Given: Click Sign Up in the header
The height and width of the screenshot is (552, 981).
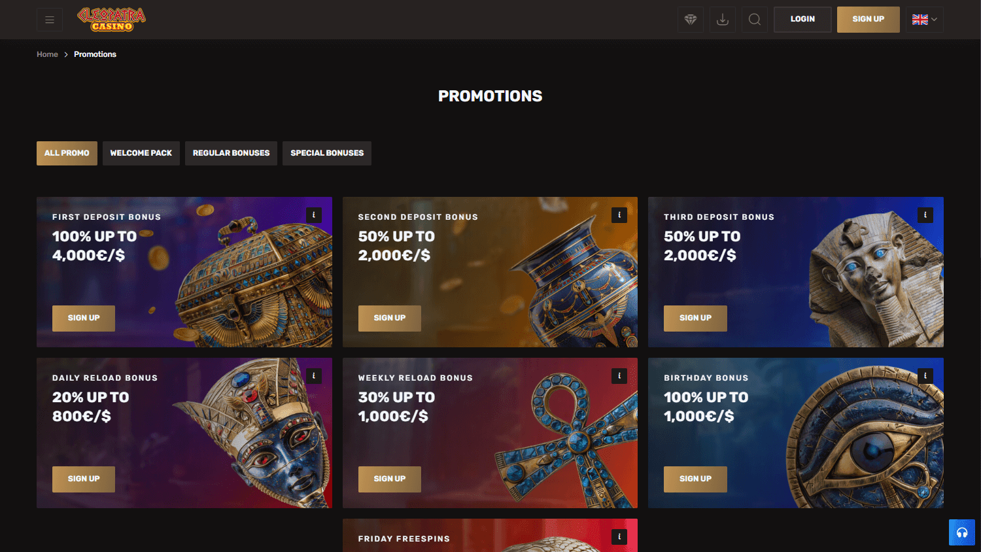Looking at the screenshot, I should pos(869,20).
